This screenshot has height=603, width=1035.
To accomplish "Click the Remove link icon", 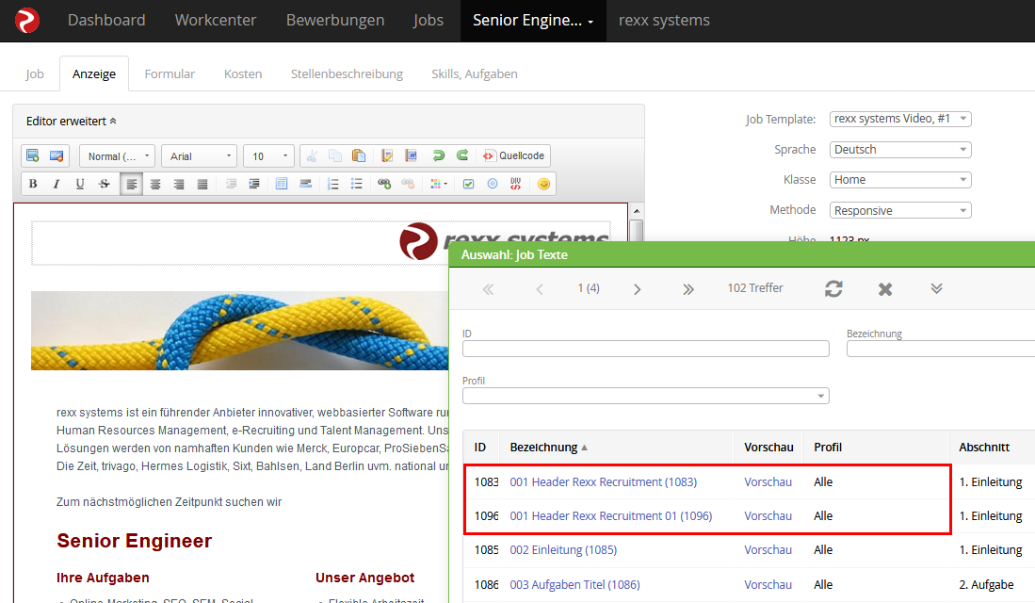I will click(x=408, y=184).
